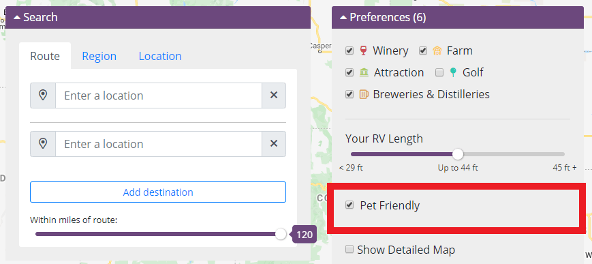Click the Your RV Length slider handle

click(x=458, y=154)
